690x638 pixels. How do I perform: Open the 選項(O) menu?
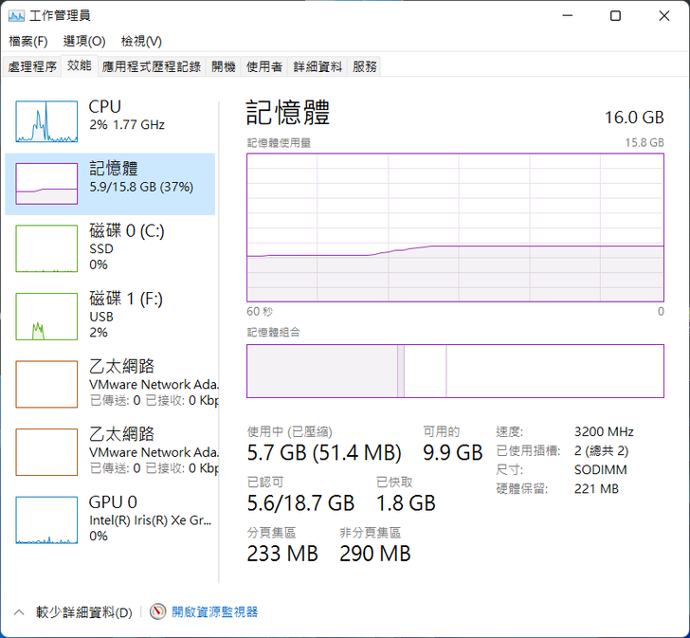tap(84, 41)
